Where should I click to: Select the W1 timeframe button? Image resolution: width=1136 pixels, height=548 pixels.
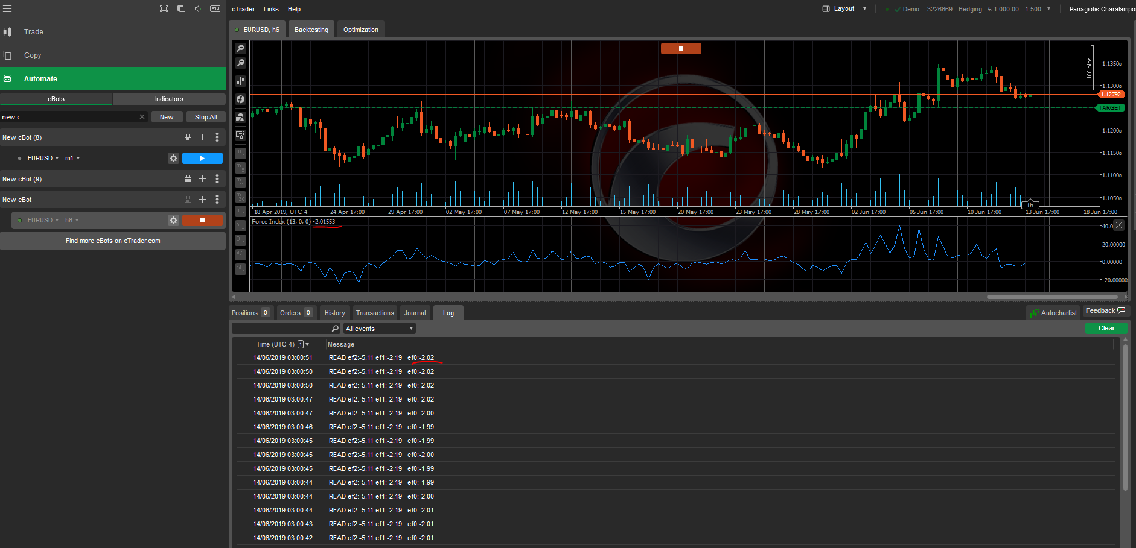tap(240, 254)
